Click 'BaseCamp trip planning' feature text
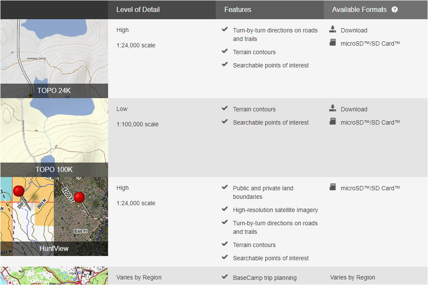Screen dimensions: 428x285 pos(264,278)
